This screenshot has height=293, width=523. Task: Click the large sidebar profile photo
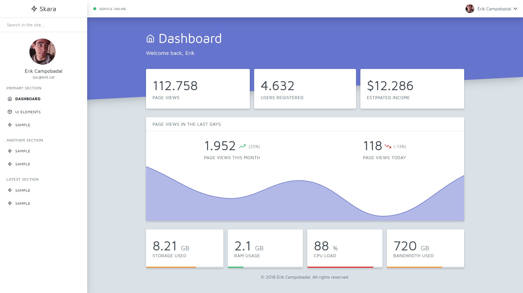pos(42,52)
